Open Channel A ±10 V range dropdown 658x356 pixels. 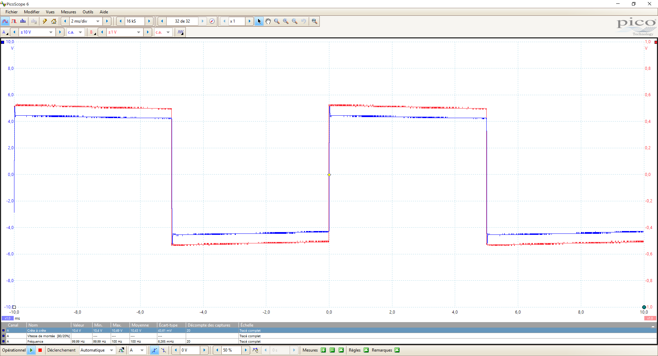pyautogui.click(x=37, y=32)
